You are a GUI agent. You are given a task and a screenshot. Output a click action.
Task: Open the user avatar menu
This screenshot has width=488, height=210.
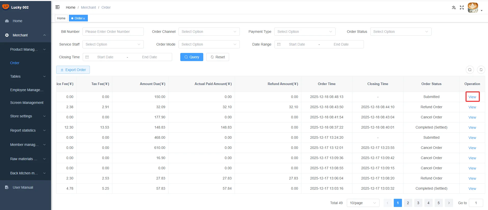(473, 7)
